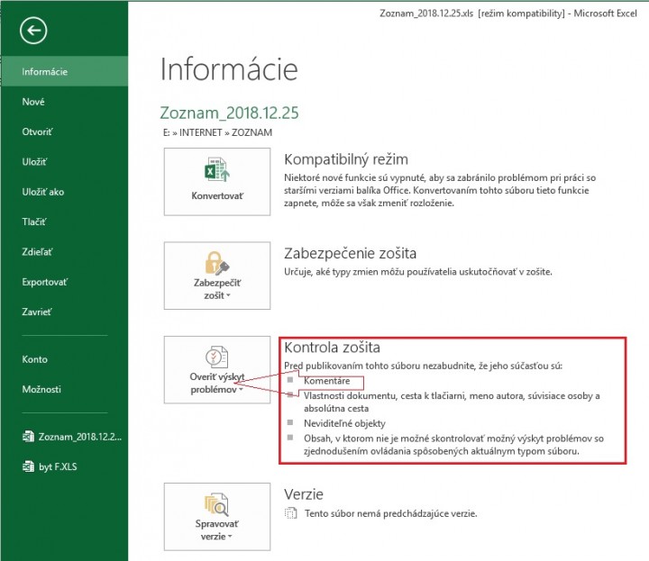Open recent file byt F.XLS icon
This screenshot has height=561, width=649.
click(x=29, y=466)
